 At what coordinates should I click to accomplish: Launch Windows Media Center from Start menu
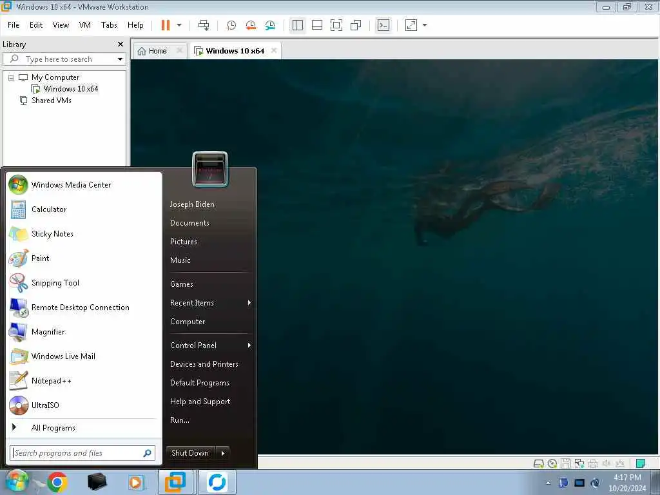[83, 185]
